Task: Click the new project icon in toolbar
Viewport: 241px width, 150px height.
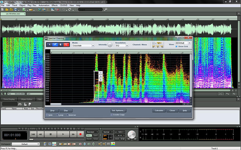Action: coord(2,10)
